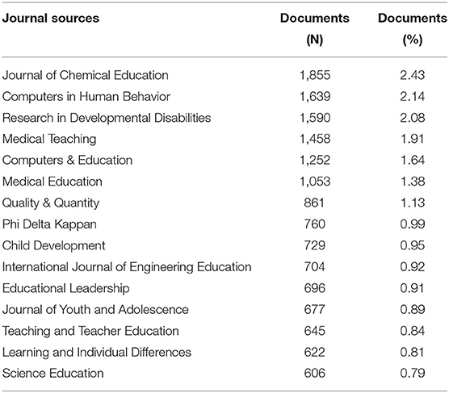
Task: Select International Journal of Engineering Education
Action: (127, 267)
